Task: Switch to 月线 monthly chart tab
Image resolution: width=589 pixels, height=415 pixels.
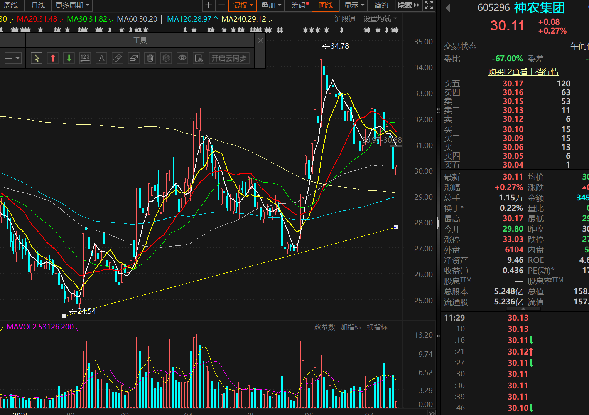Action: (x=38, y=5)
